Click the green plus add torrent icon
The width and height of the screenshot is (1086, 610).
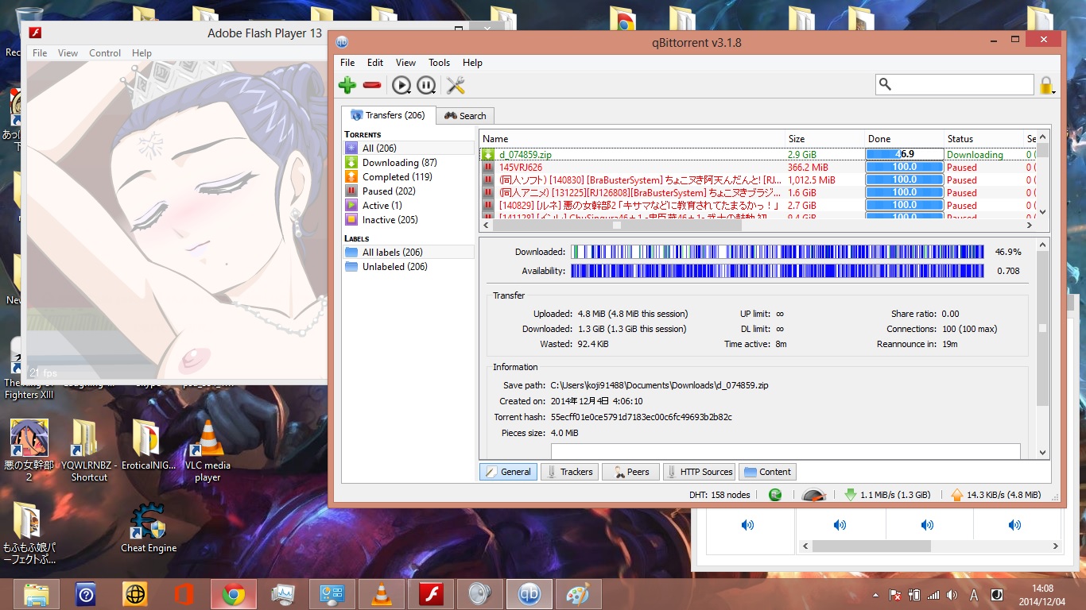pos(347,85)
